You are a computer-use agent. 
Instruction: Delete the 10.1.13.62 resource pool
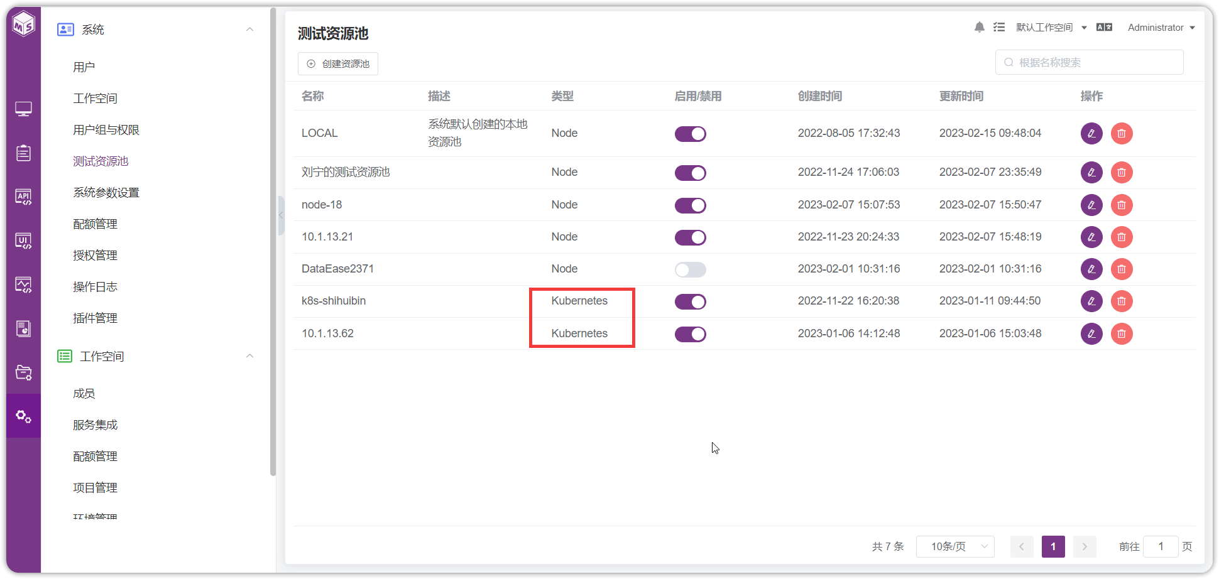[1122, 333]
